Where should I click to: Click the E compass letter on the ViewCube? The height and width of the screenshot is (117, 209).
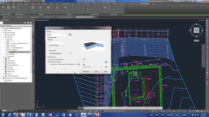pyautogui.click(x=202, y=30)
